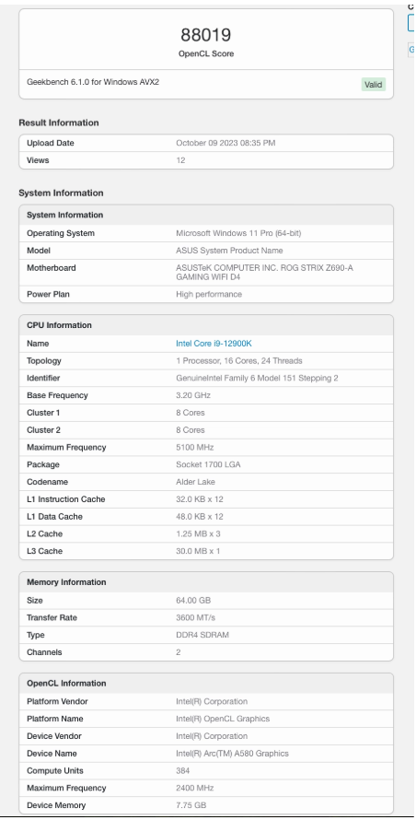Select the Topology value with 16 Cores
The height and width of the screenshot is (820, 416).
tap(239, 361)
